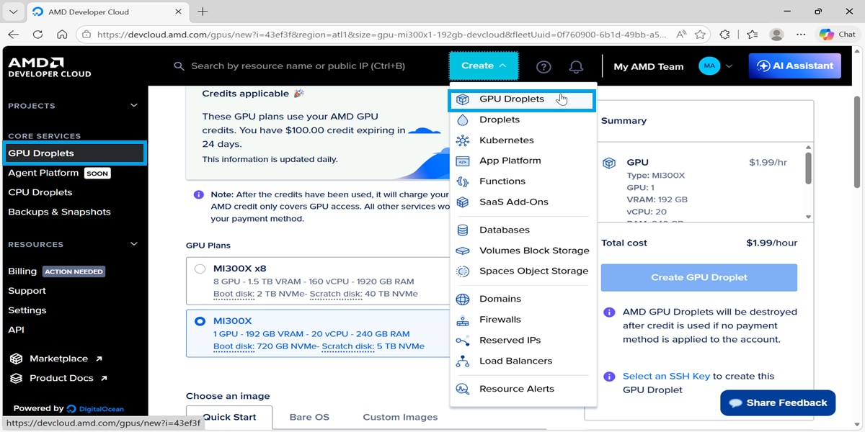865x432 pixels.
Task: Switch to the Custom Images tab
Action: [400, 417]
